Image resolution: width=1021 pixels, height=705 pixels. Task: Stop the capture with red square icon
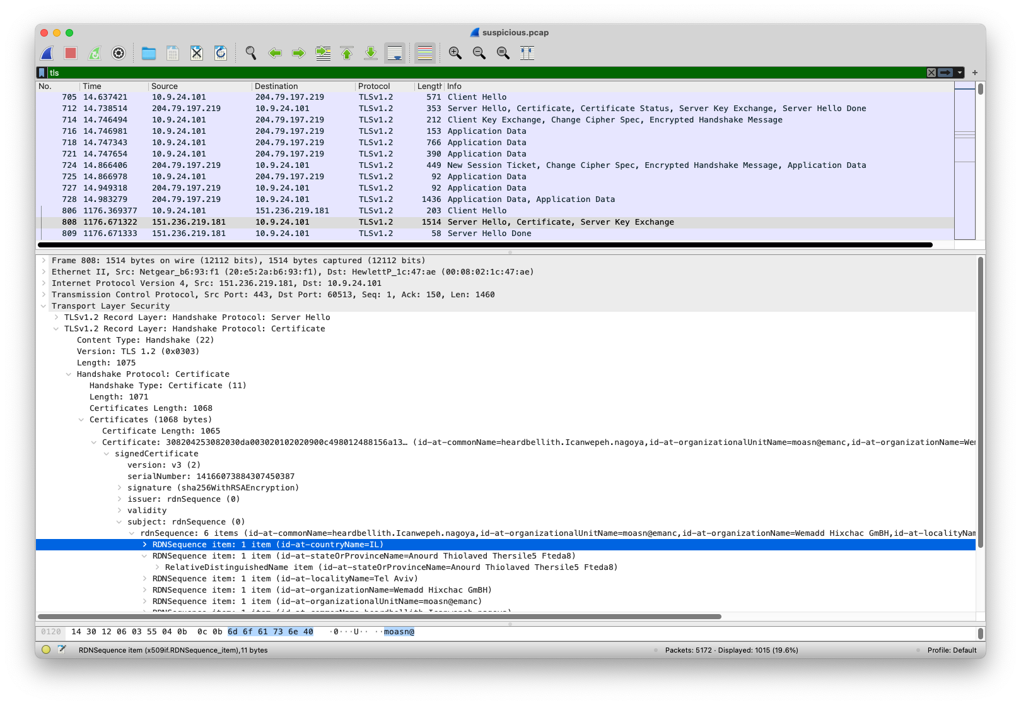pos(71,53)
